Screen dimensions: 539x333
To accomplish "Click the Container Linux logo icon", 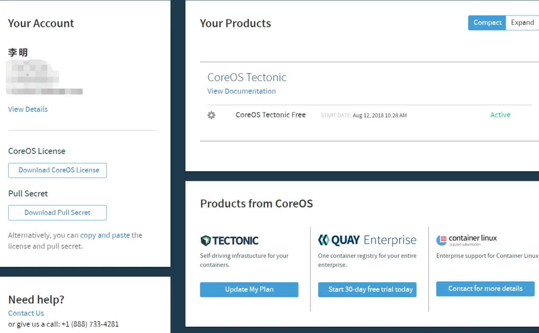I will click(442, 240).
